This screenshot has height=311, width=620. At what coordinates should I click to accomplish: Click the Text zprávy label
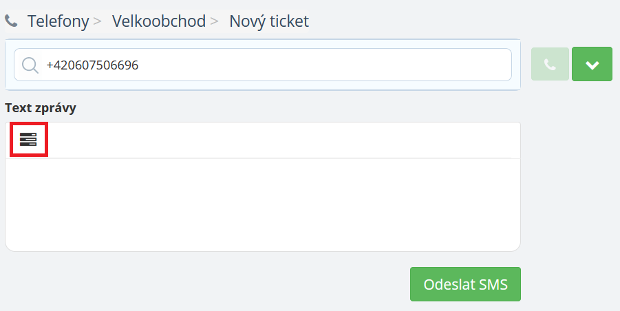click(x=40, y=107)
